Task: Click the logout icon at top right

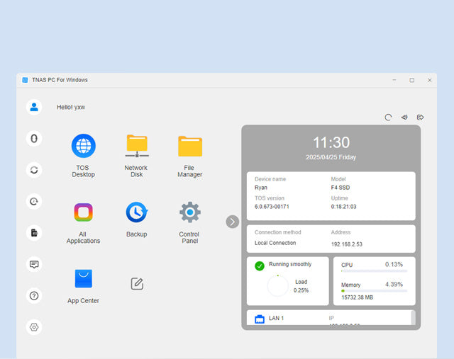Action: [421, 118]
